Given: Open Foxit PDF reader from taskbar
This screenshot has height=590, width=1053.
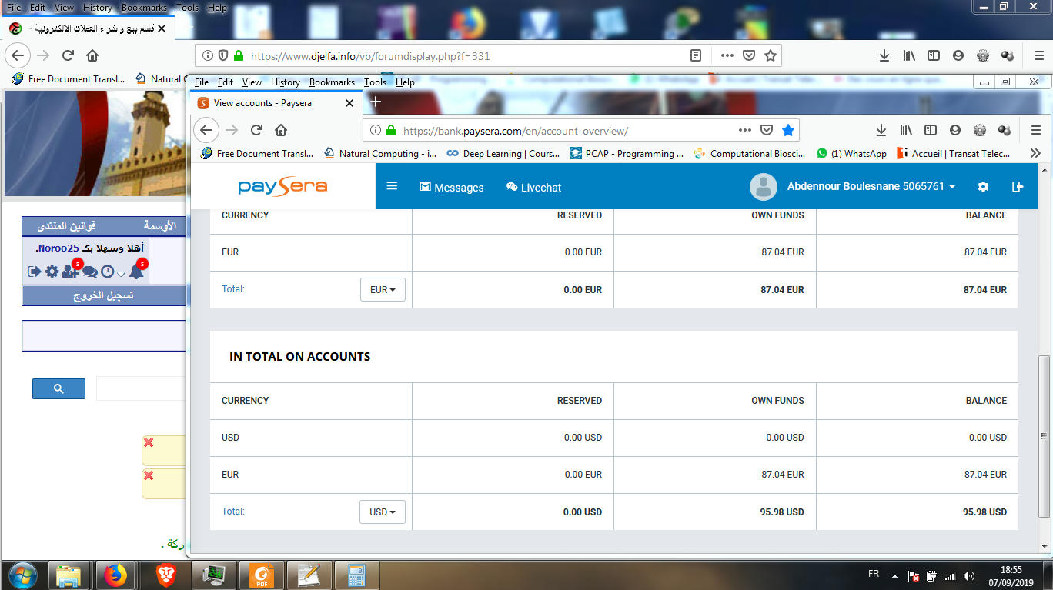Looking at the screenshot, I should [262, 575].
